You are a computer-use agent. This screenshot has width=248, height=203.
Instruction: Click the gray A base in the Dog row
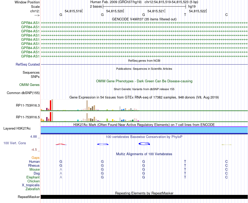(x=61, y=173)
